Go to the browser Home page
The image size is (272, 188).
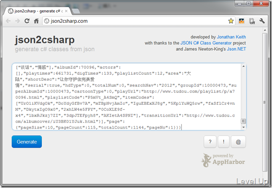point(36,21)
